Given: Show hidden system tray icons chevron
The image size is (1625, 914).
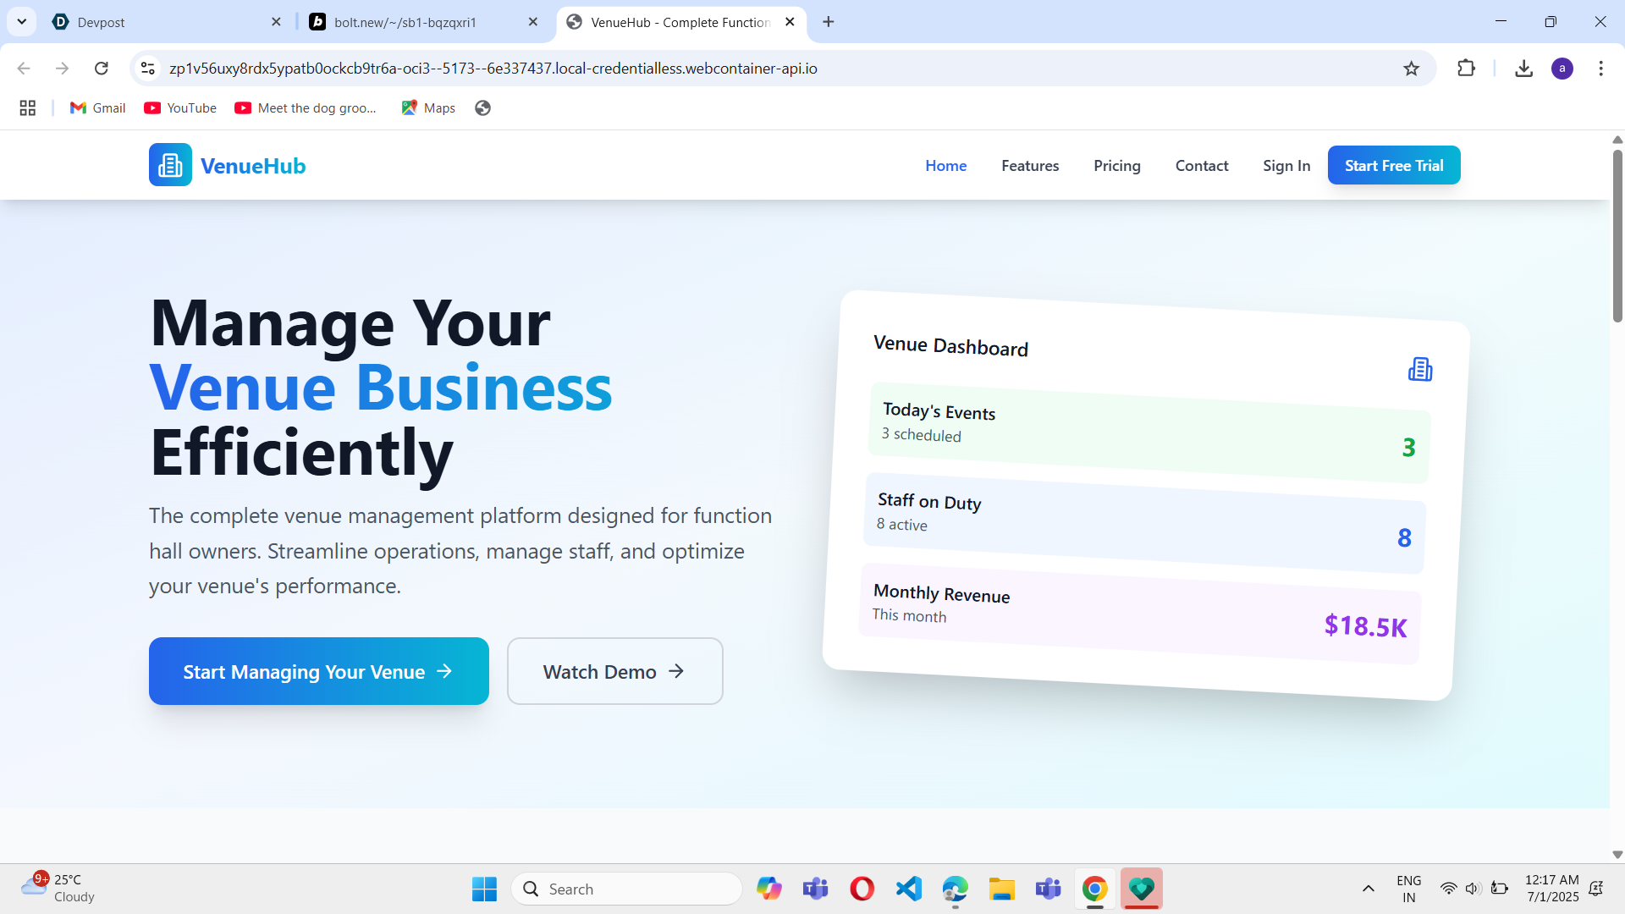Looking at the screenshot, I should pyautogui.click(x=1368, y=889).
